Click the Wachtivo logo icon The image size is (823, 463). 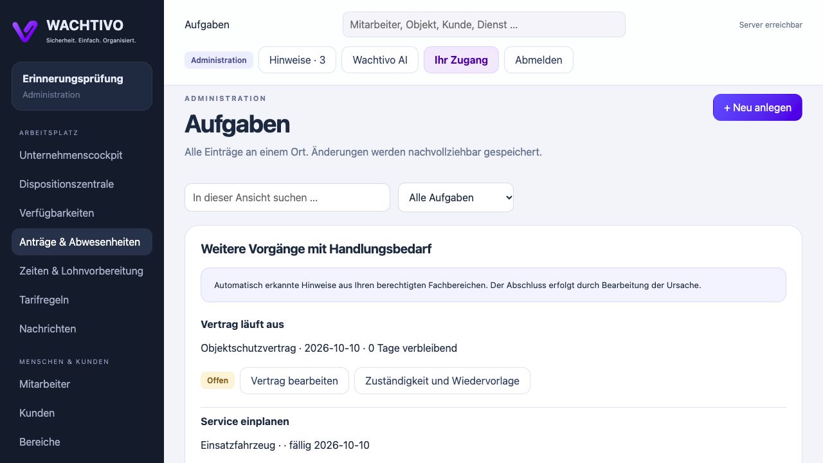pyautogui.click(x=25, y=31)
